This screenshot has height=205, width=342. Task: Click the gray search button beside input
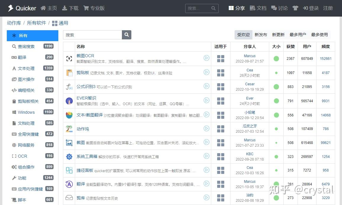click(127, 35)
